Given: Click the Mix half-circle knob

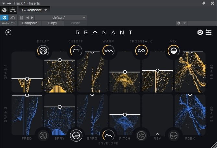Looking at the screenshot, I should click(173, 51).
